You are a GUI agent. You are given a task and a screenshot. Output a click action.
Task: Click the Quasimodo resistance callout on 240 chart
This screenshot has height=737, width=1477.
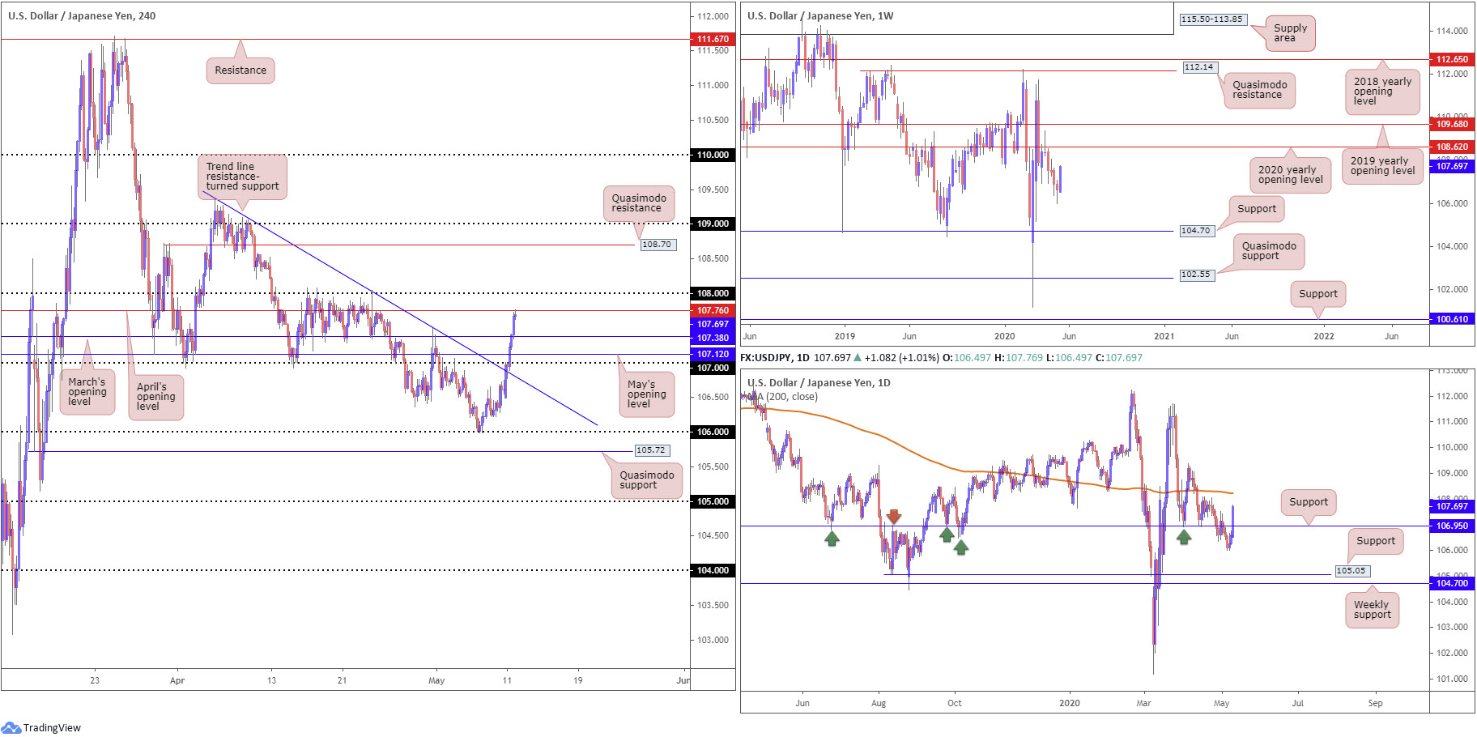[639, 203]
